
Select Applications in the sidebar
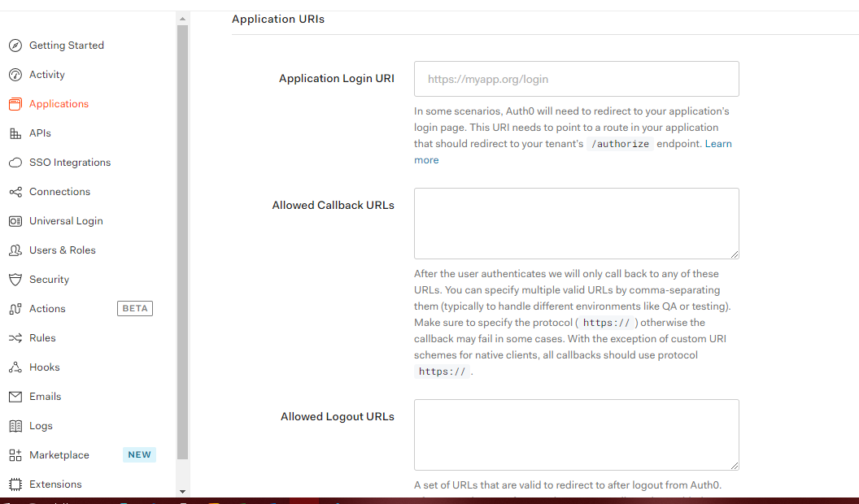(59, 104)
